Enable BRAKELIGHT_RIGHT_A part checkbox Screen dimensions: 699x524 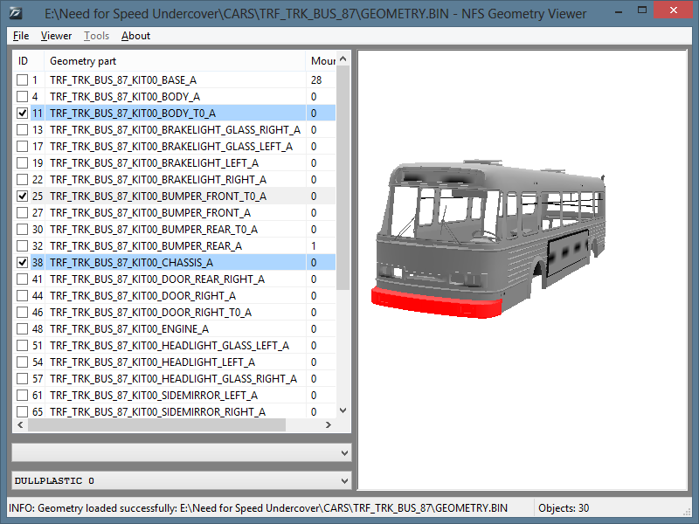(x=22, y=180)
